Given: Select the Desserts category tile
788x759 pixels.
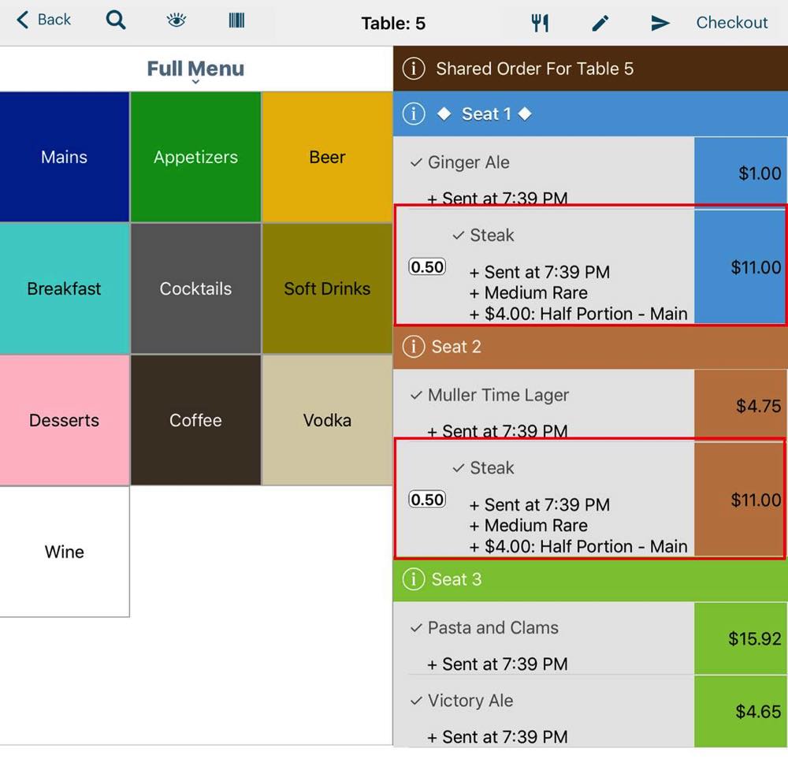Looking at the screenshot, I should pos(64,420).
